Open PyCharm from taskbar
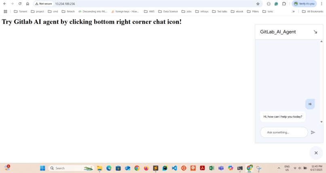The image size is (326, 173). click(165, 168)
